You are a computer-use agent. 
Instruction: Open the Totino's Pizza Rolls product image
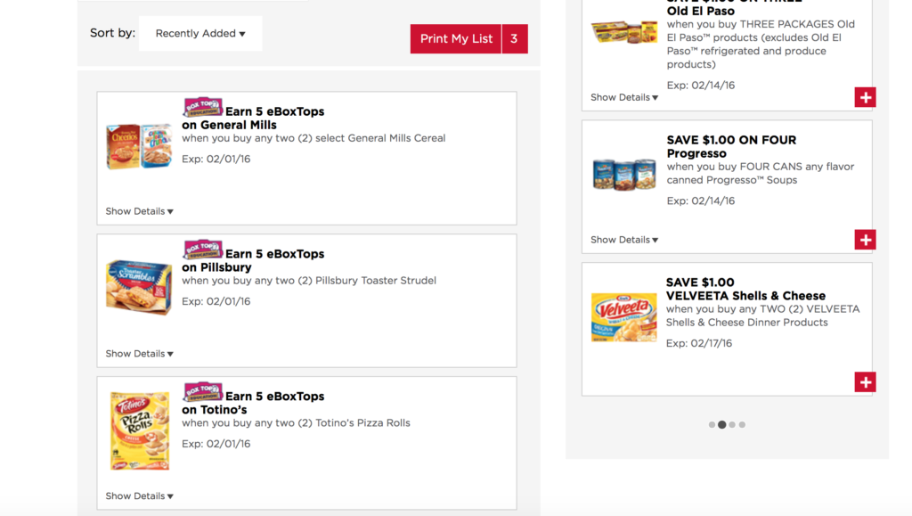(x=140, y=430)
